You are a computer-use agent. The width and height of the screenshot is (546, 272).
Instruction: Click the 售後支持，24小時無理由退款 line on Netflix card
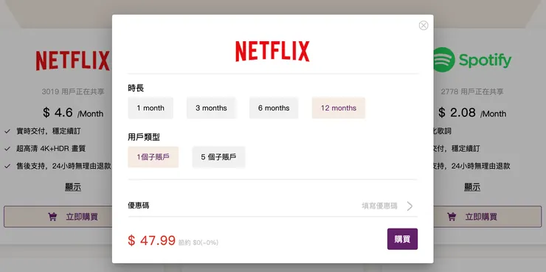63,167
